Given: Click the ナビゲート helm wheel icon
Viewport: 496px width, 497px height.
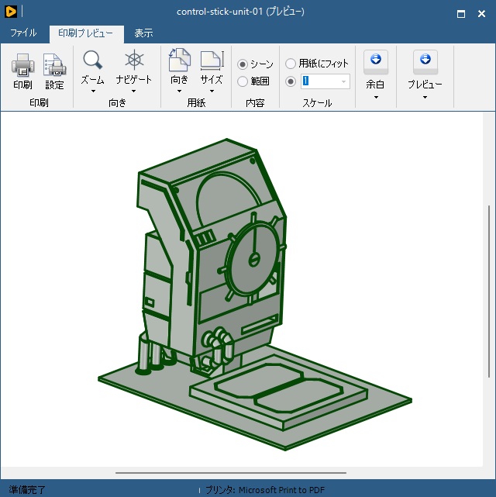Looking at the screenshot, I should [134, 61].
